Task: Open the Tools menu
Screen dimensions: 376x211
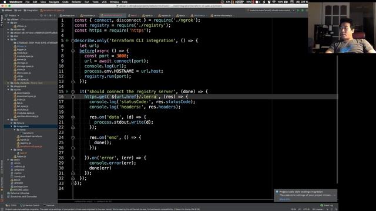Action: [95, 2]
